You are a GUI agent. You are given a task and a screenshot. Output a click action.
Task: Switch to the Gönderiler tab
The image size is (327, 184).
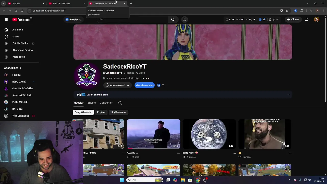tap(106, 103)
